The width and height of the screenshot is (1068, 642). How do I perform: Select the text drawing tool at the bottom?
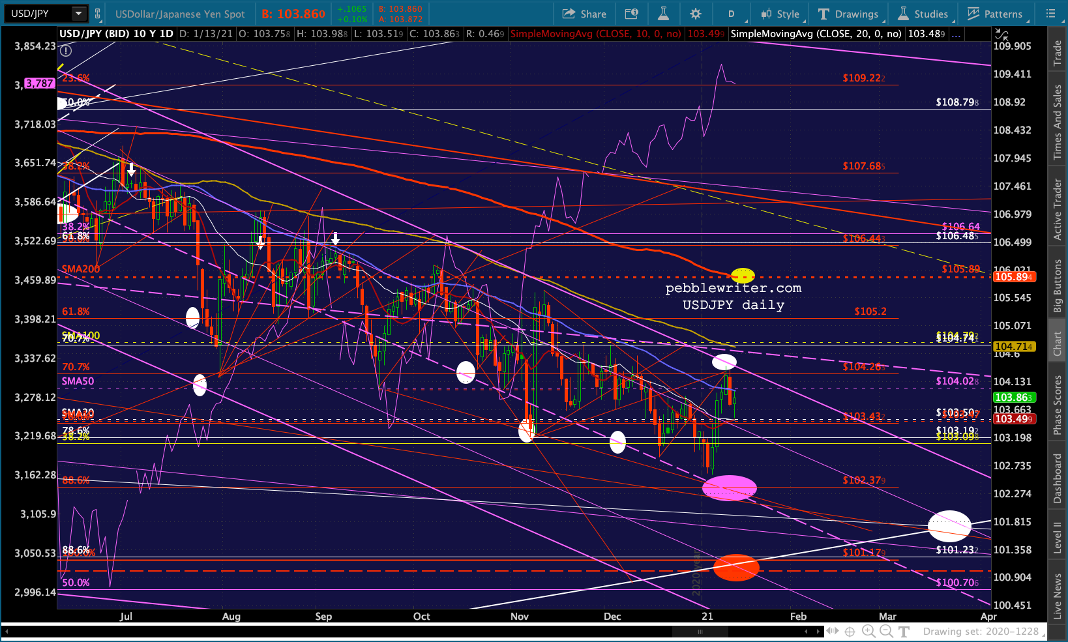click(904, 631)
